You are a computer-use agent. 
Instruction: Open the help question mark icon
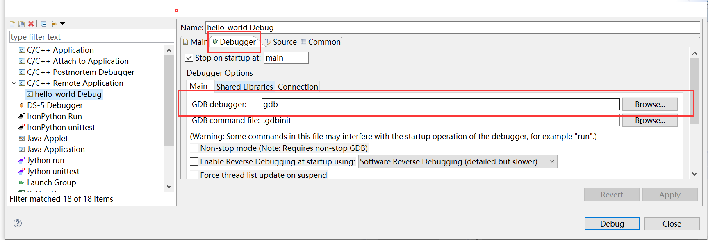[17, 223]
